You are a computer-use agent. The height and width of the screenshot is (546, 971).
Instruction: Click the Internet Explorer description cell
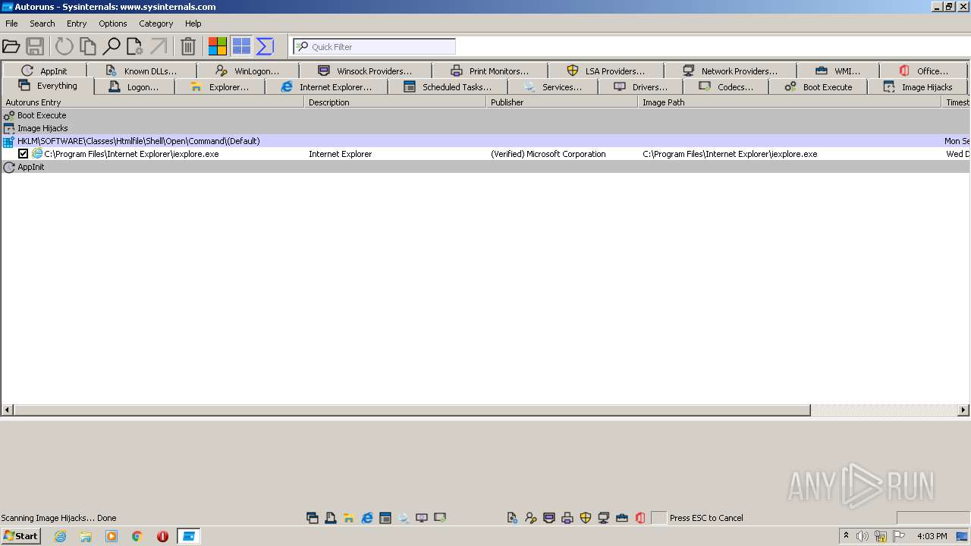[341, 154]
